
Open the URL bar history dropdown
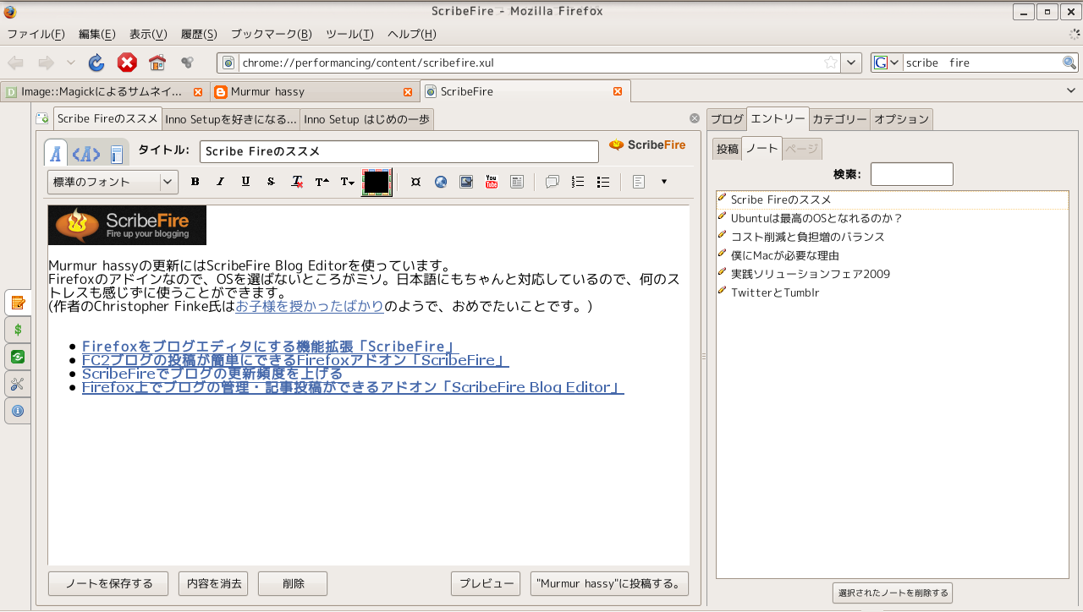click(x=852, y=63)
